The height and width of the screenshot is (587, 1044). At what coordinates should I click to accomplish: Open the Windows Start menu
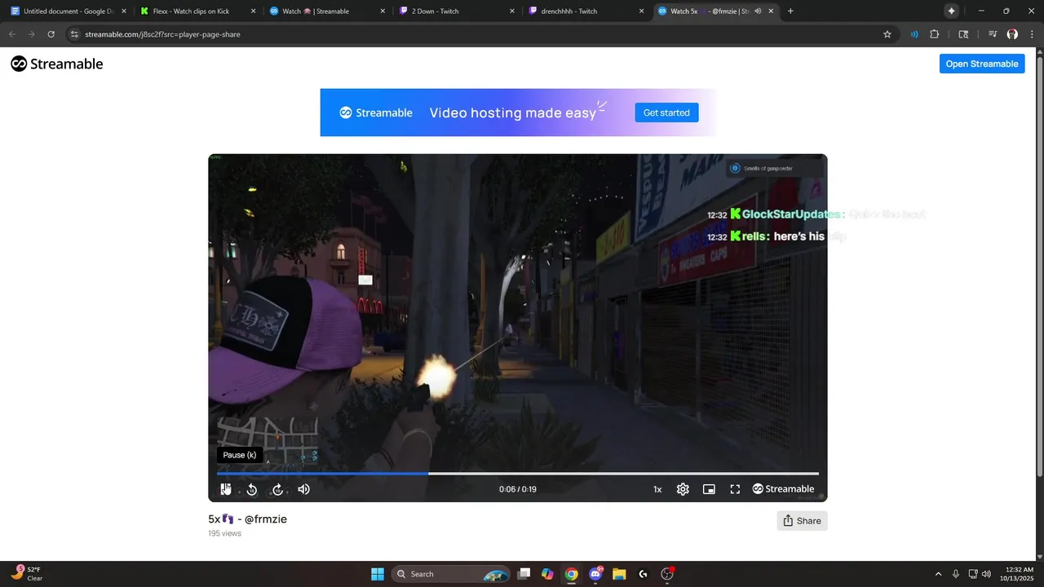pyautogui.click(x=378, y=574)
